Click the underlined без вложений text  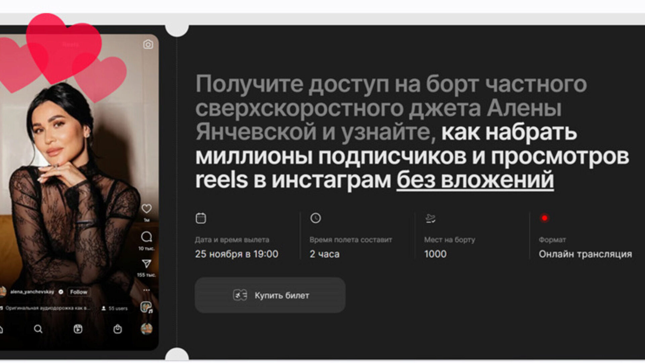point(475,180)
